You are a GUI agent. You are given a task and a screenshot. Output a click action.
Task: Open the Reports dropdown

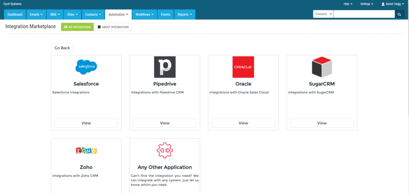point(185,15)
